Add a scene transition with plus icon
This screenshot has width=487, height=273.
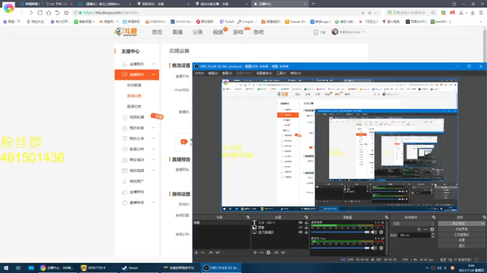[x=419, y=229]
